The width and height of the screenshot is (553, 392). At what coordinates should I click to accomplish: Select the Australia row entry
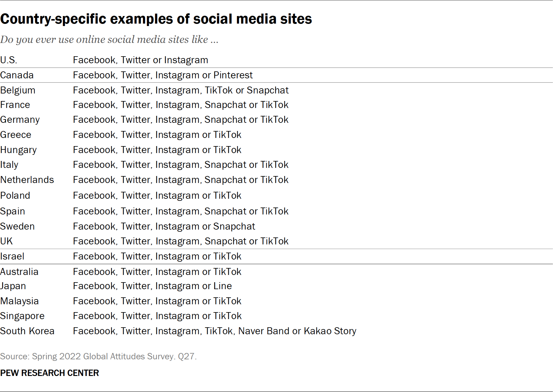click(19, 272)
